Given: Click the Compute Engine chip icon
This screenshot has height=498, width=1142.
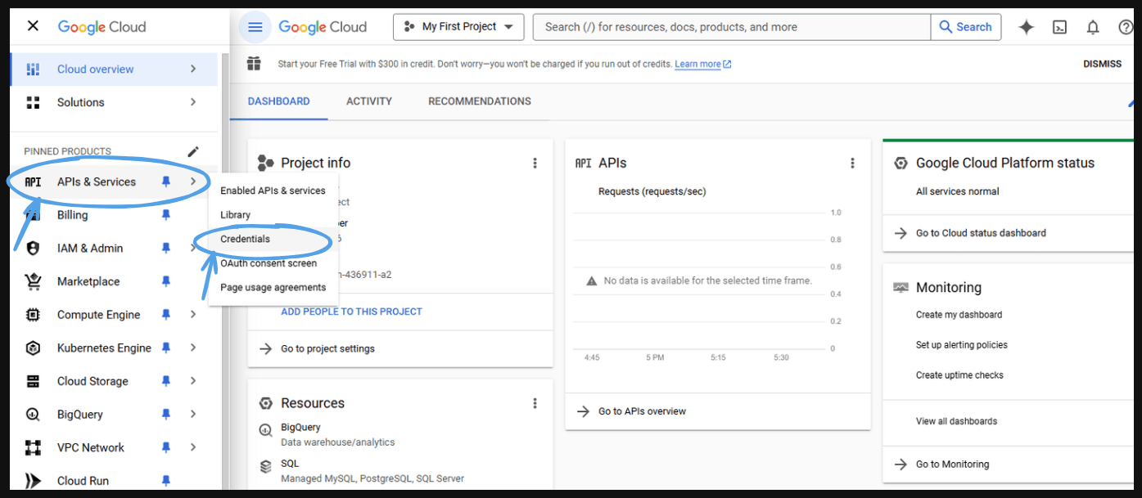Looking at the screenshot, I should (33, 315).
